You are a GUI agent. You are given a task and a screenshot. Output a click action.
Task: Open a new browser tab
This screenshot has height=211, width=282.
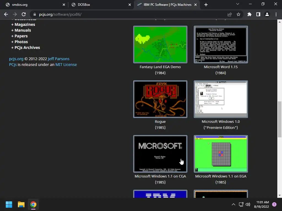[206, 5]
